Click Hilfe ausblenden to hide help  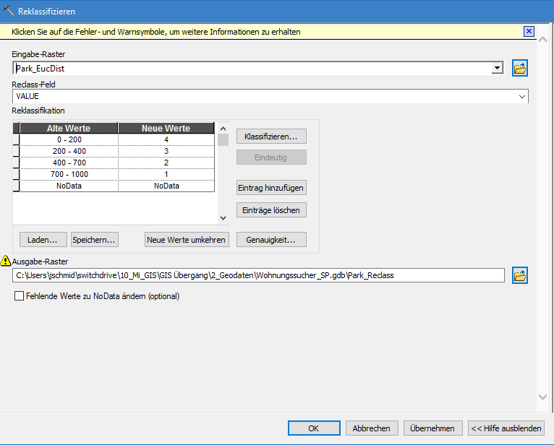click(505, 428)
